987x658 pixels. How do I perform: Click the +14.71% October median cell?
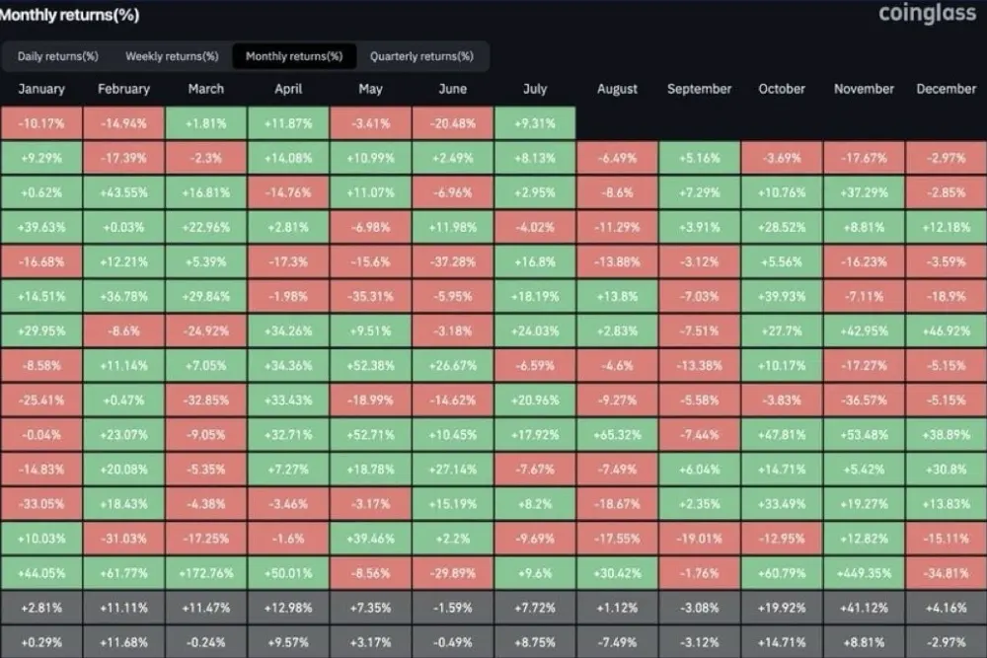[782, 642]
